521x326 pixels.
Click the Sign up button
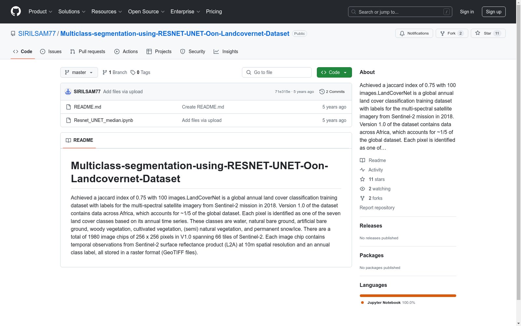(494, 12)
